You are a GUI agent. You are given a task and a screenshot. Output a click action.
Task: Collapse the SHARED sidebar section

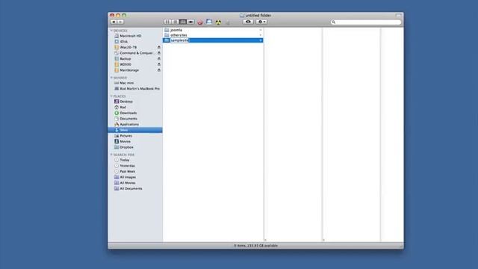(111, 78)
